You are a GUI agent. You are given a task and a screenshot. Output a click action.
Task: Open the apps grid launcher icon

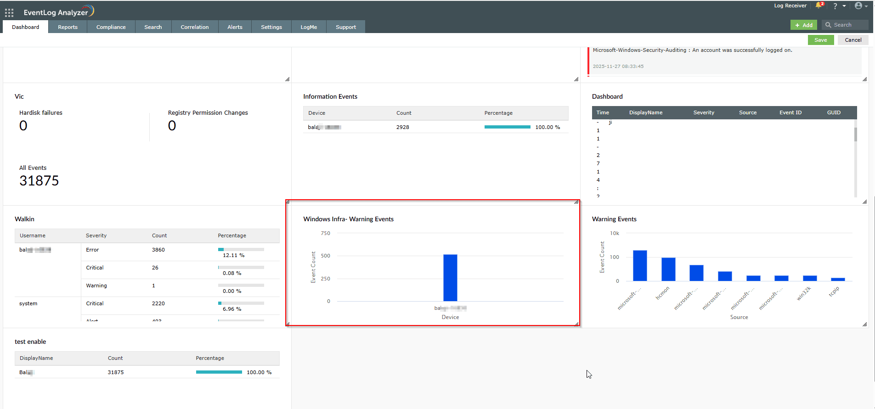pyautogui.click(x=9, y=12)
